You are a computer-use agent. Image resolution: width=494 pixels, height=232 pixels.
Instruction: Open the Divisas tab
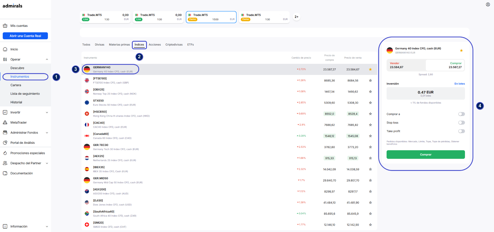point(99,45)
